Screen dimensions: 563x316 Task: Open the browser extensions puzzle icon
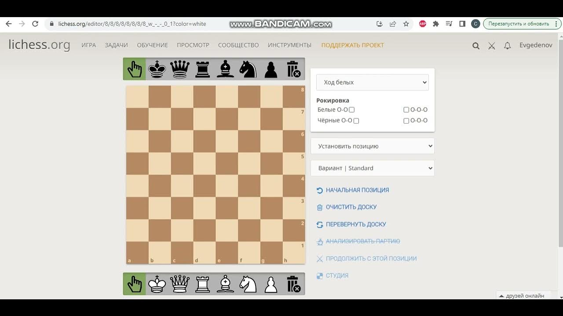pyautogui.click(x=436, y=24)
